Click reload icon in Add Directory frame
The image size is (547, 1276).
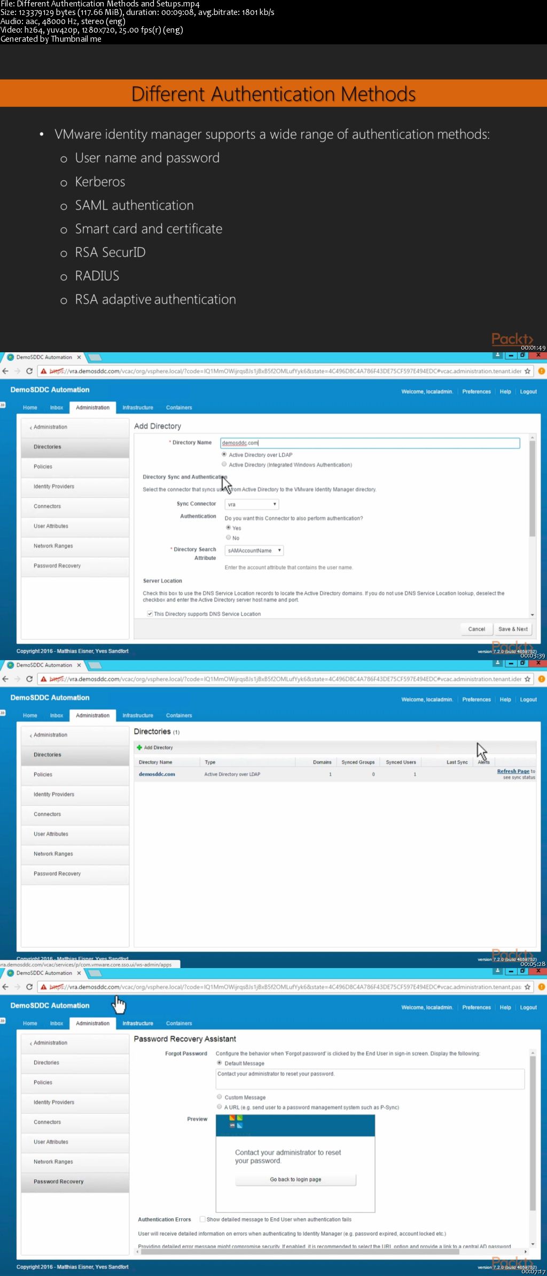[29, 371]
